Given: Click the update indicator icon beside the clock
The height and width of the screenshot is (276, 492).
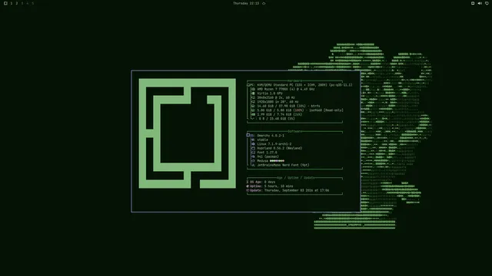Looking at the screenshot, I should 264,3.
